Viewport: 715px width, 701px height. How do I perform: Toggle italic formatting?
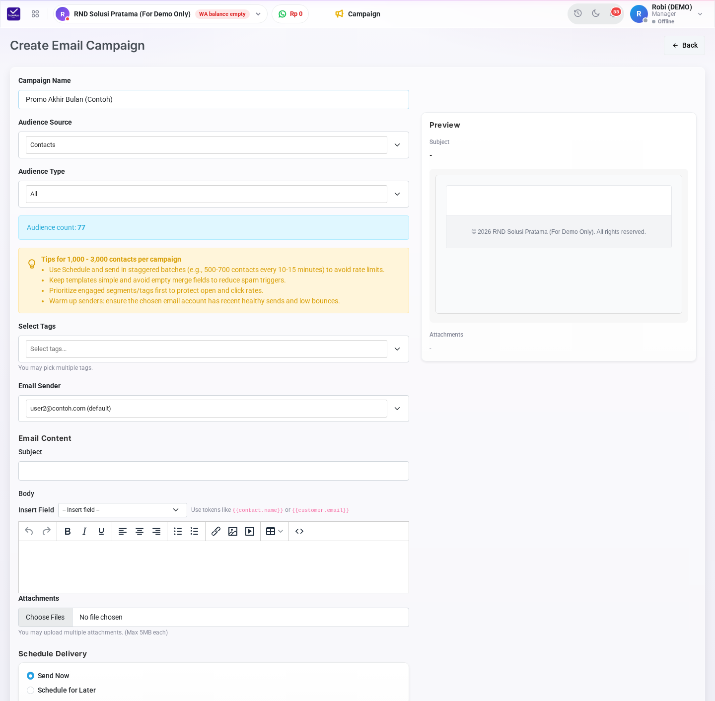[x=84, y=531]
